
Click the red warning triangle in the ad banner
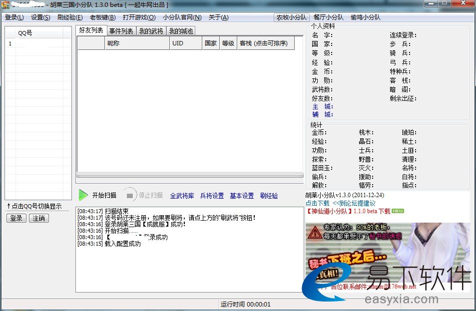[314, 232]
